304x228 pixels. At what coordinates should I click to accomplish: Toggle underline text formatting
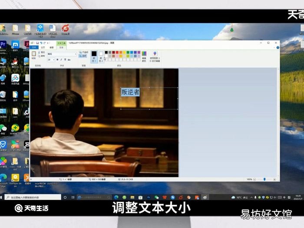65,60
